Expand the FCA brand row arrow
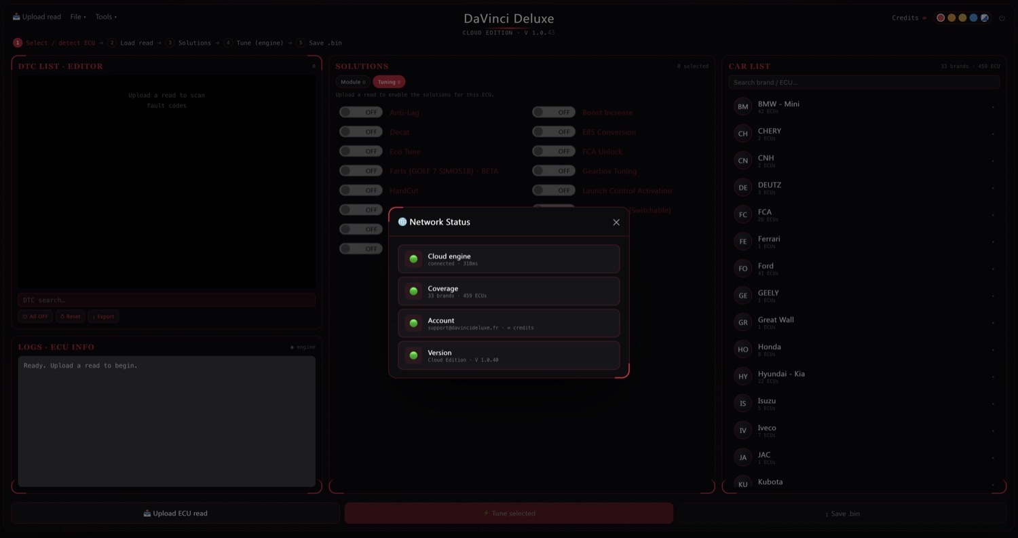The width and height of the screenshot is (1018, 538). (993, 215)
